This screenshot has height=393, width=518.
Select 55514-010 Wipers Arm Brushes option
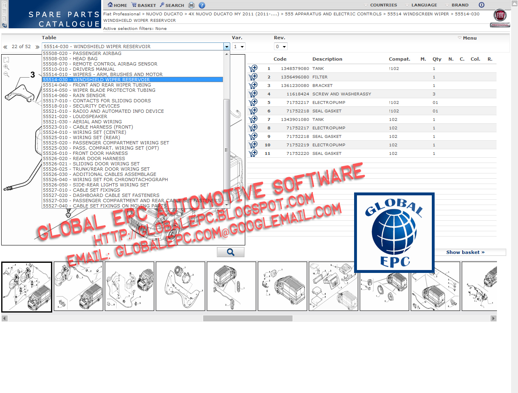[x=133, y=74]
